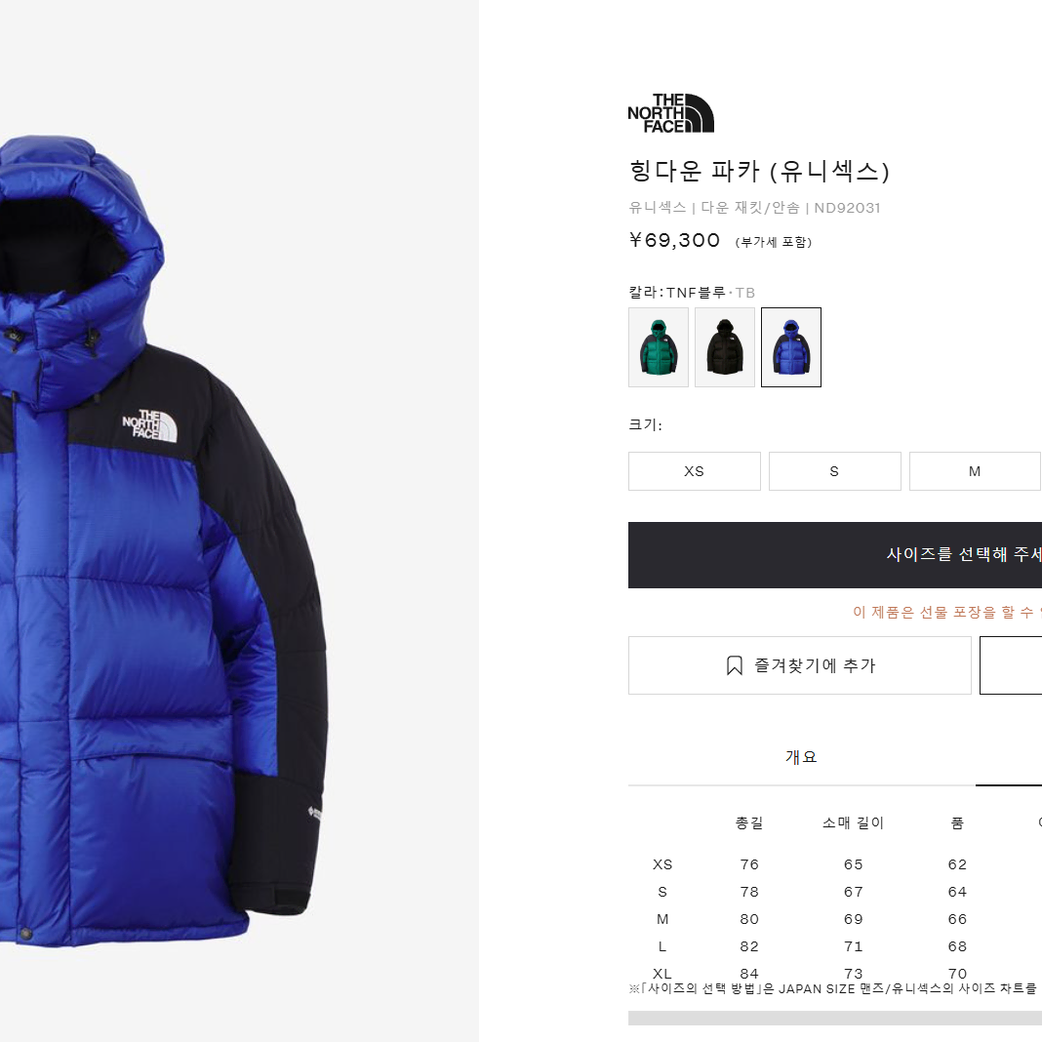
Task: Choose size XS
Action: 695,471
